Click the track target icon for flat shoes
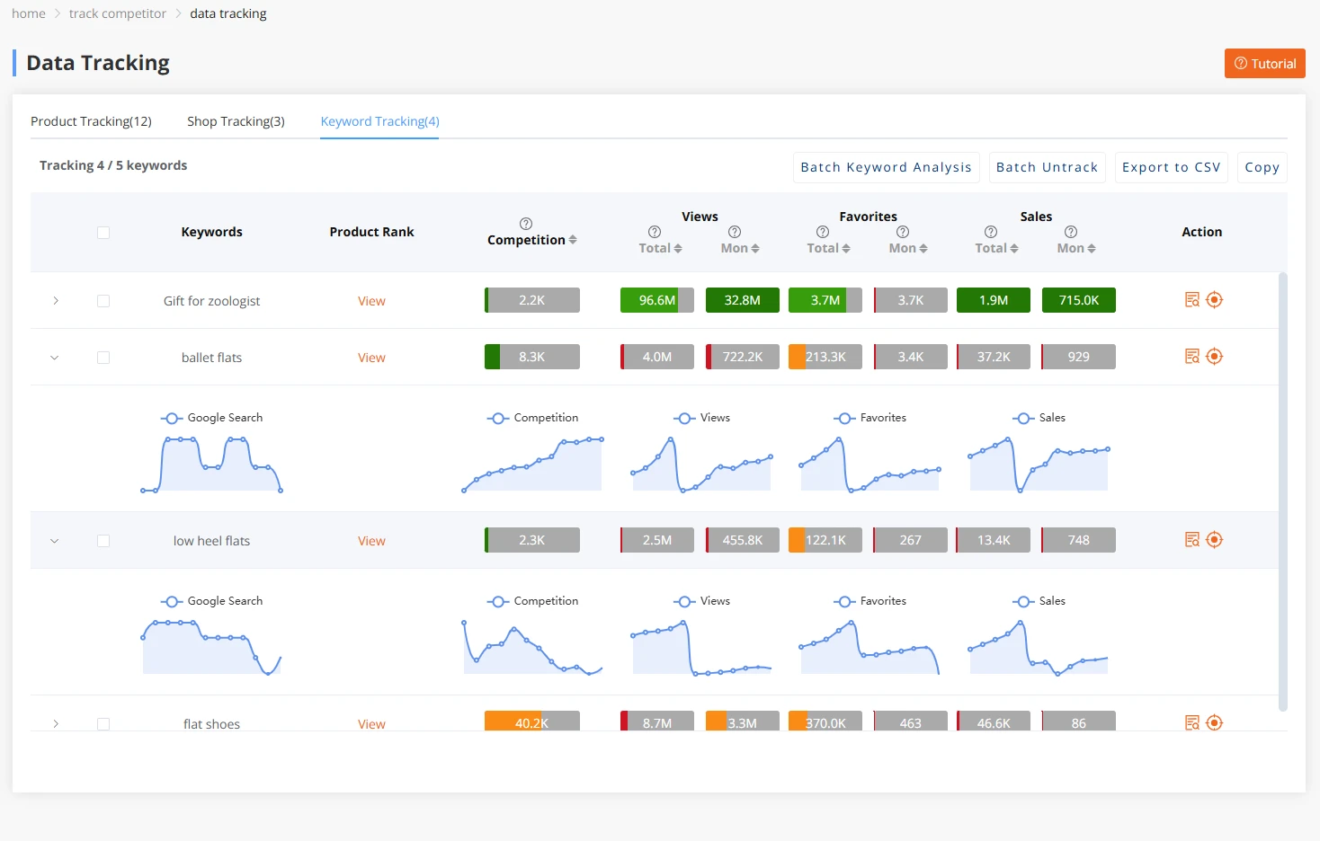1320x841 pixels. 1215,722
